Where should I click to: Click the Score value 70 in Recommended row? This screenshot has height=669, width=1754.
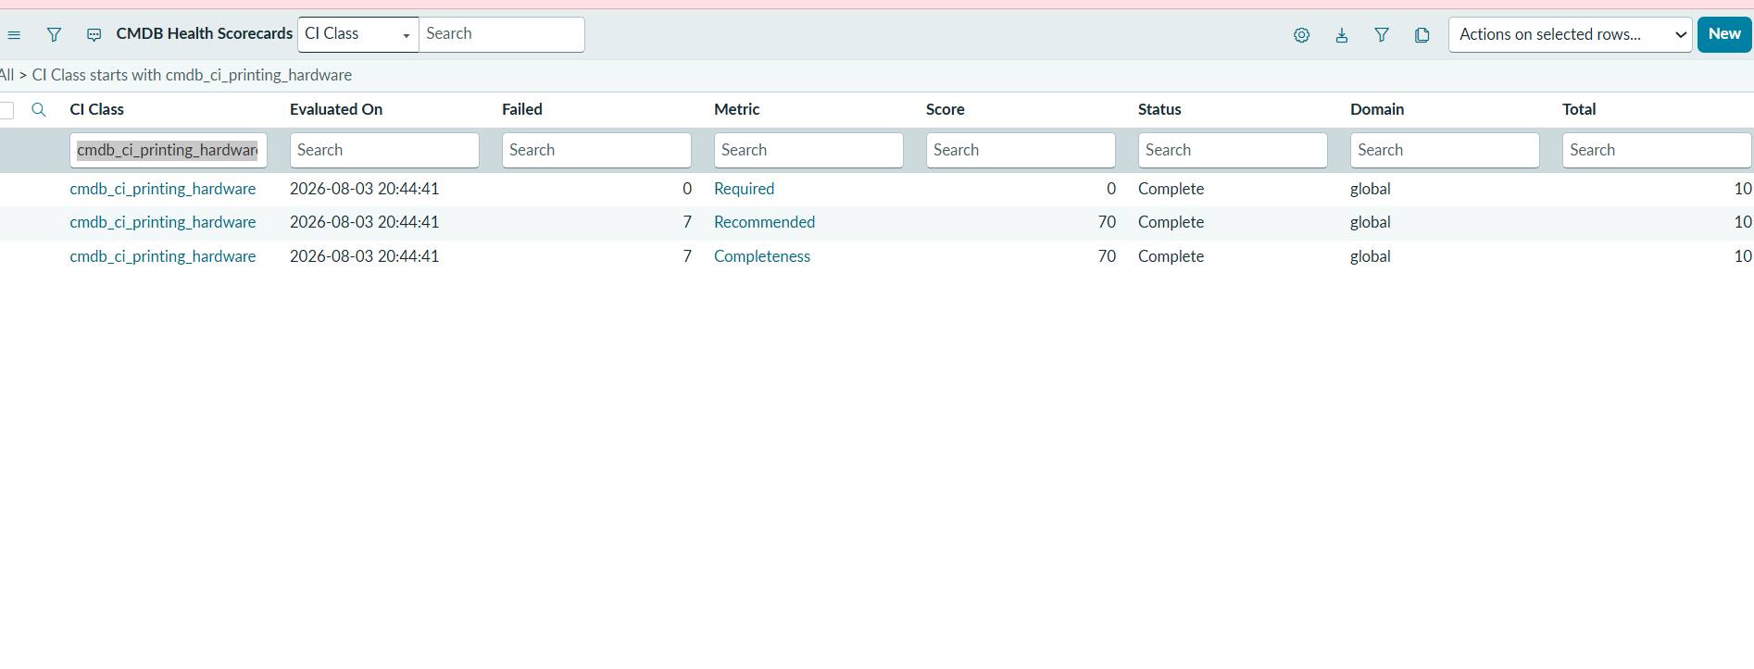(1107, 222)
